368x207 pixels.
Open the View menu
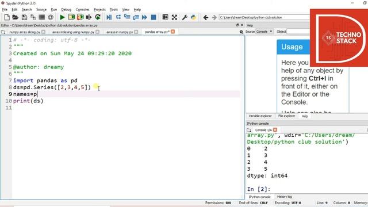click(126, 10)
